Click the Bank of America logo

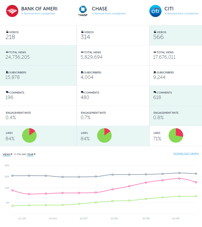[x=12, y=11]
